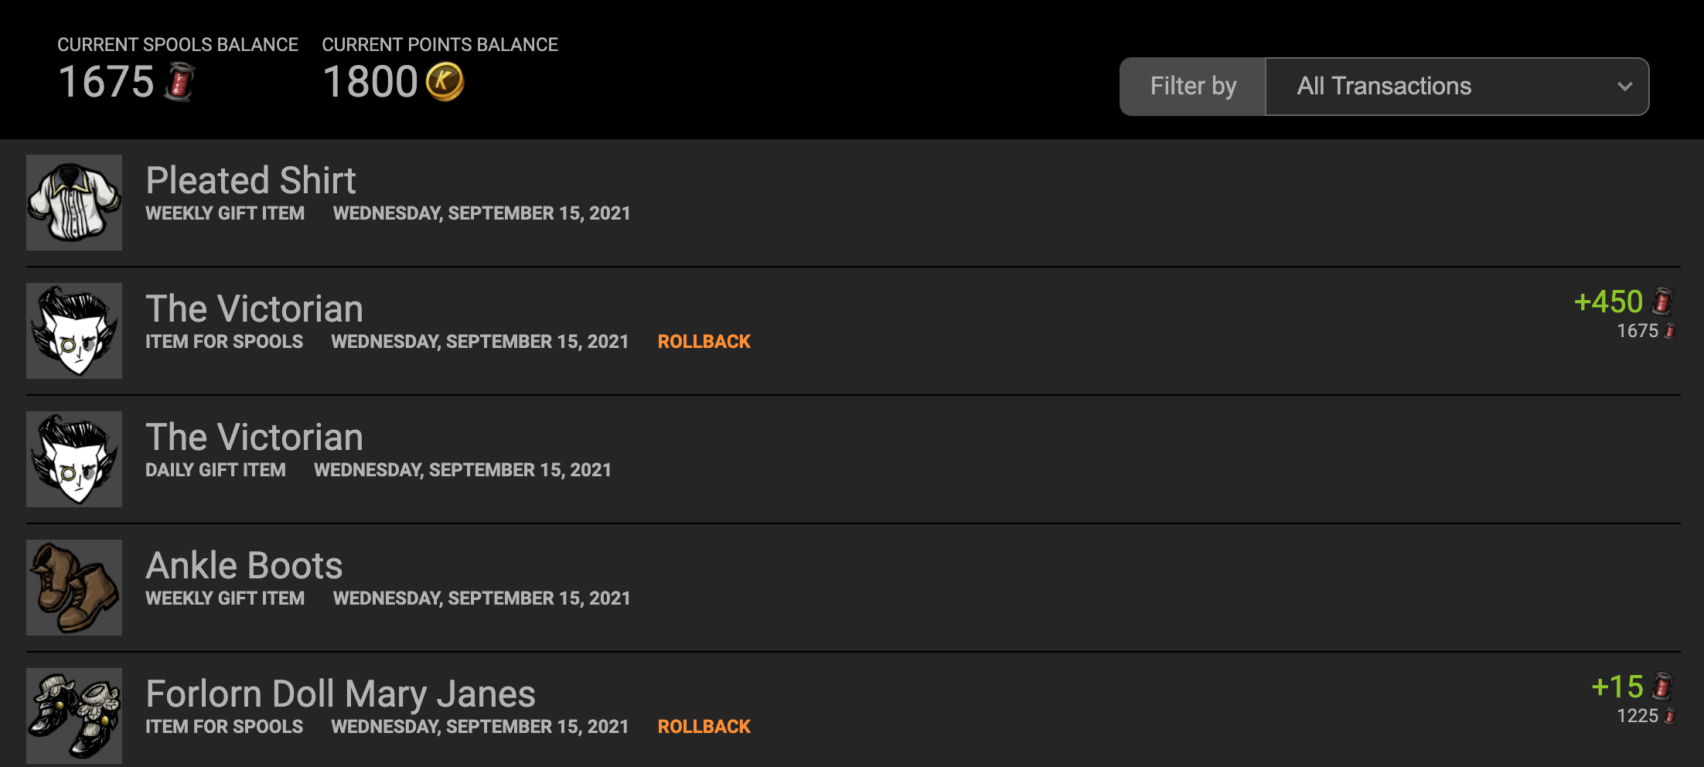Click the Victorian rollback item thumbnail
Viewport: 1704px width, 767px height.
pyautogui.click(x=74, y=331)
